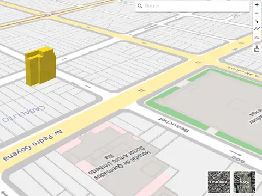Activate the line measurement tool
The height and width of the screenshot is (196, 262).
pos(257,29)
